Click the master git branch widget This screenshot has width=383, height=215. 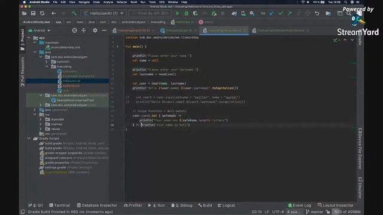click(x=315, y=212)
